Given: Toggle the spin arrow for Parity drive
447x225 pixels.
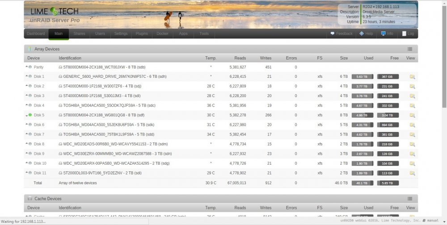Looking at the screenshot, I should pyautogui.click(x=26, y=67).
